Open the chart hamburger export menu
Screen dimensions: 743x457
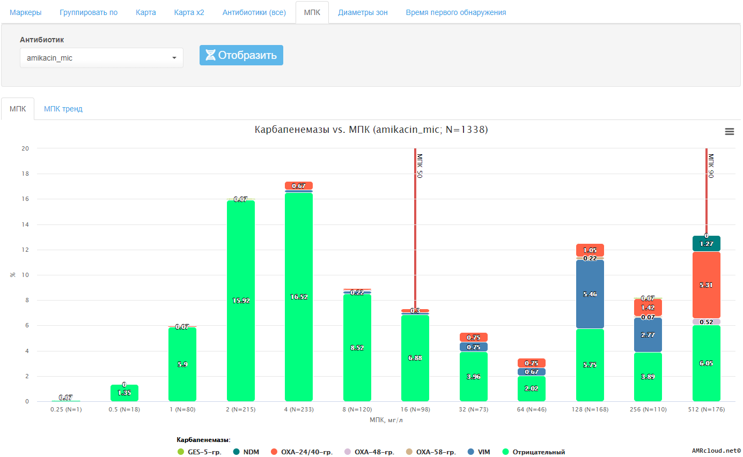[x=729, y=131]
